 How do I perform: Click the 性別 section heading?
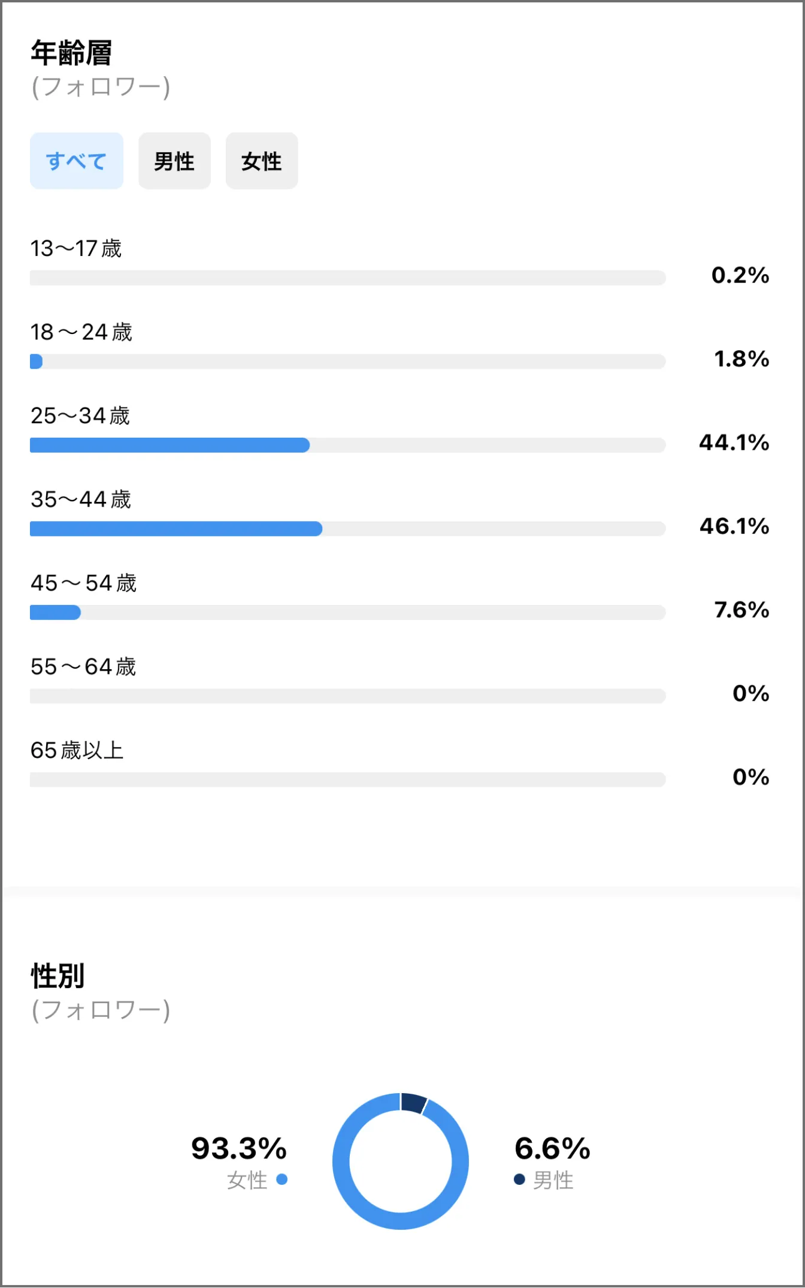pyautogui.click(x=58, y=976)
